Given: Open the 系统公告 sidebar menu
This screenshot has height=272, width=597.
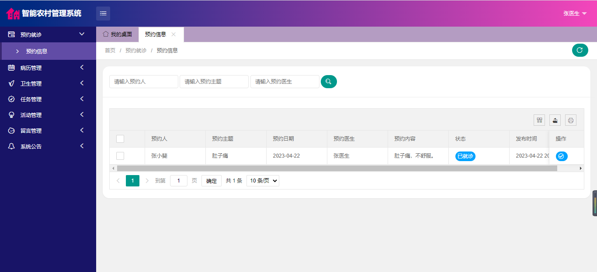Looking at the screenshot, I should pyautogui.click(x=48, y=146).
